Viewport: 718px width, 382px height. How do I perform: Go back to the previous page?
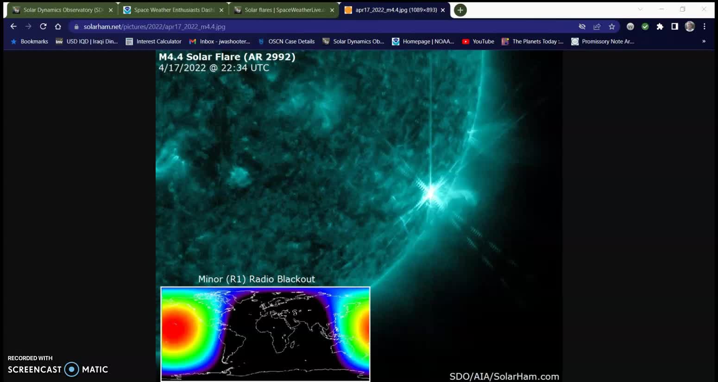coord(13,26)
